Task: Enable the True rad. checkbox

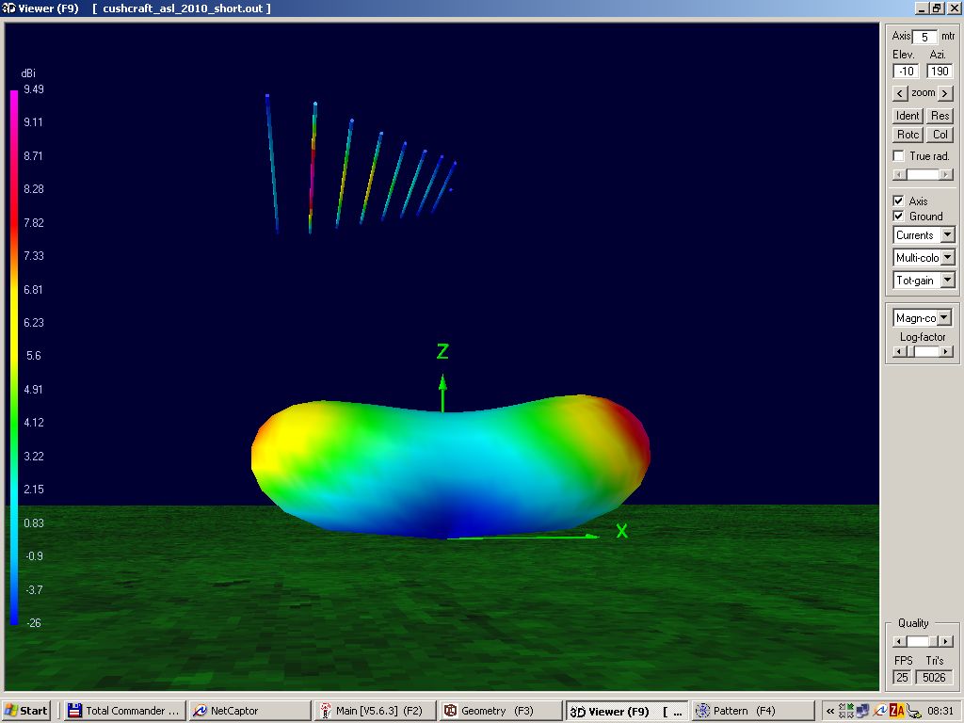Action: tap(899, 156)
